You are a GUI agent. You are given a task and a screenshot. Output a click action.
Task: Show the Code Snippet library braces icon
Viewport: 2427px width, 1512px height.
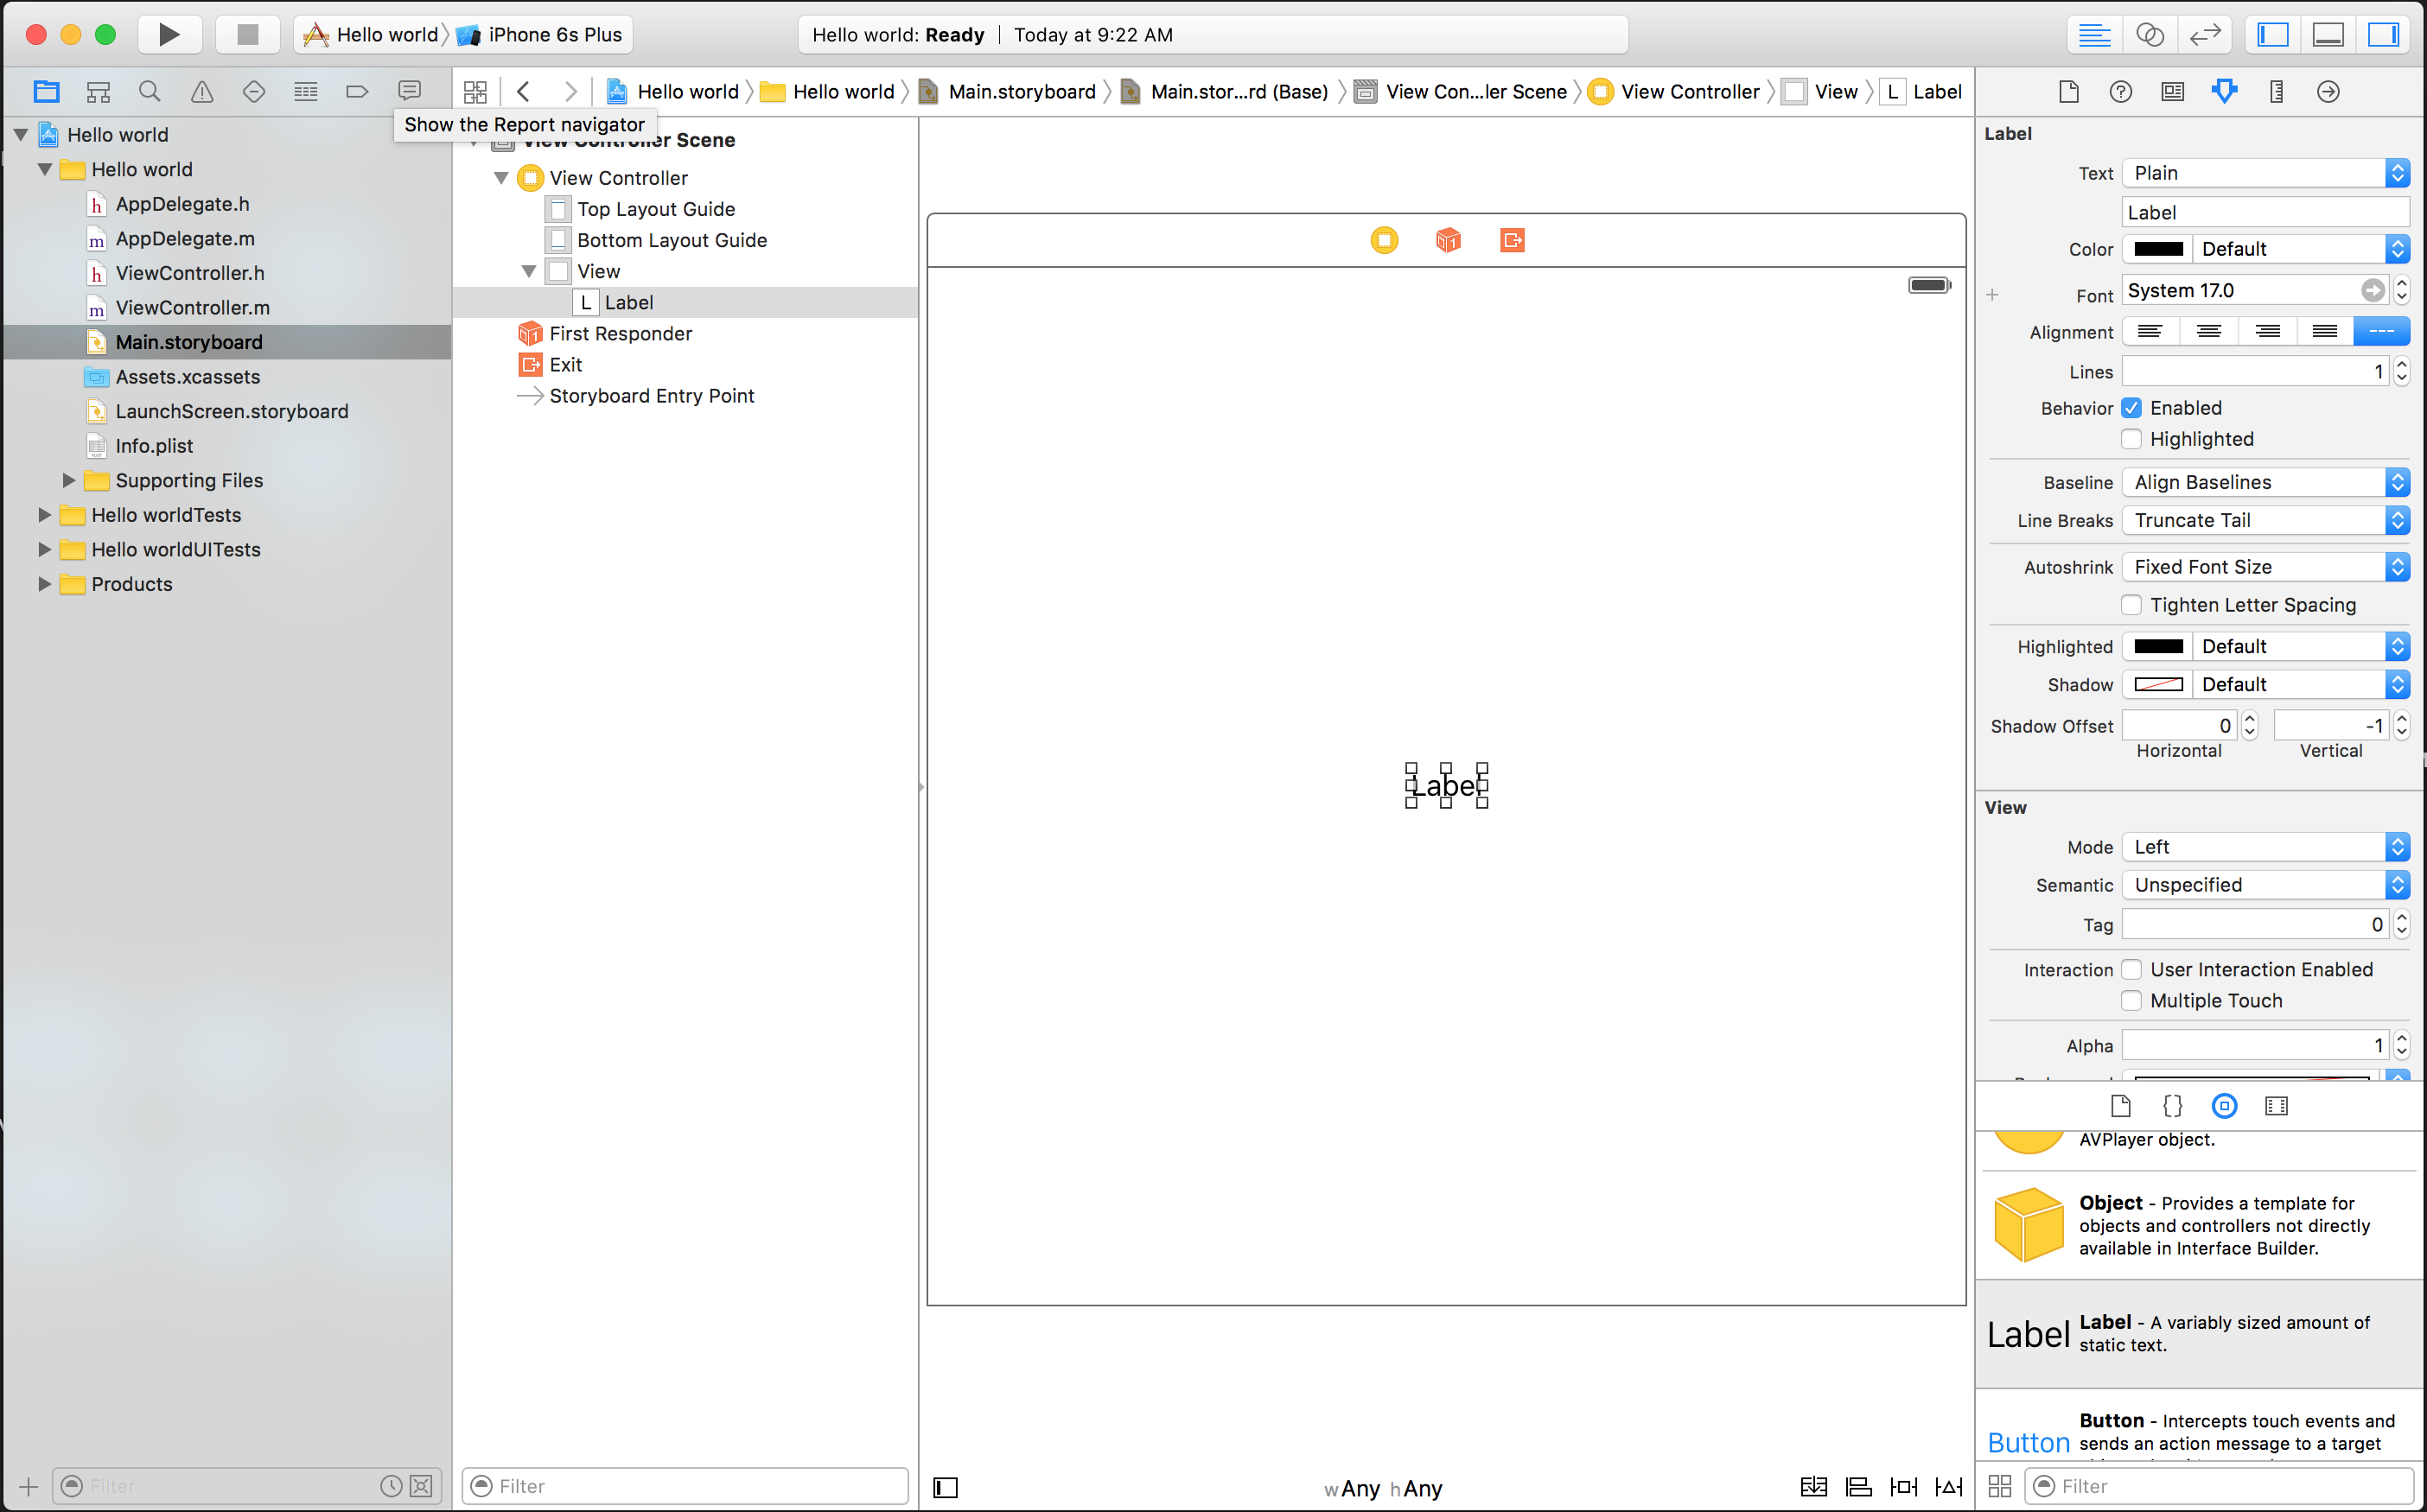(2172, 1105)
